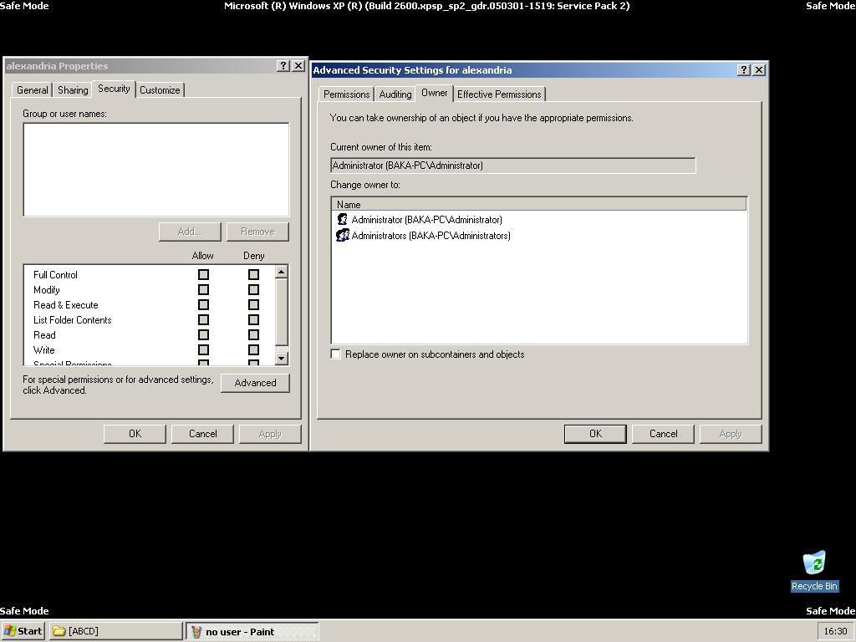The height and width of the screenshot is (642, 856).
Task: Check Allow for Write permission
Action: pyautogui.click(x=203, y=350)
